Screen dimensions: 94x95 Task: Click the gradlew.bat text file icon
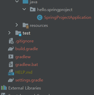click(x=11, y=64)
